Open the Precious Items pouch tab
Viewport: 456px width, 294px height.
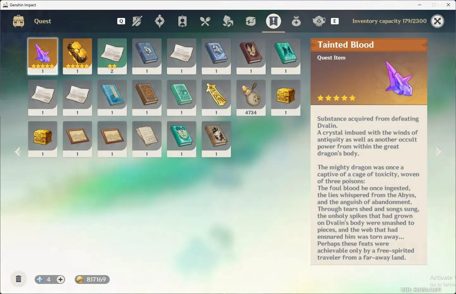tap(296, 21)
